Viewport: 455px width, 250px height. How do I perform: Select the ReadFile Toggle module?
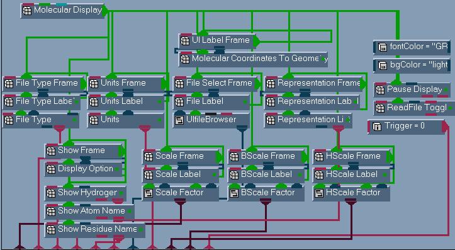coord(414,108)
